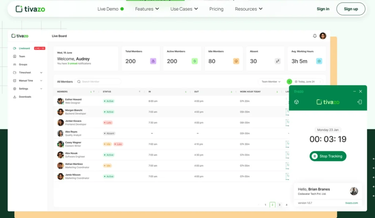Expand the Features menu
Viewport: 375px width, 218px height.
[147, 9]
